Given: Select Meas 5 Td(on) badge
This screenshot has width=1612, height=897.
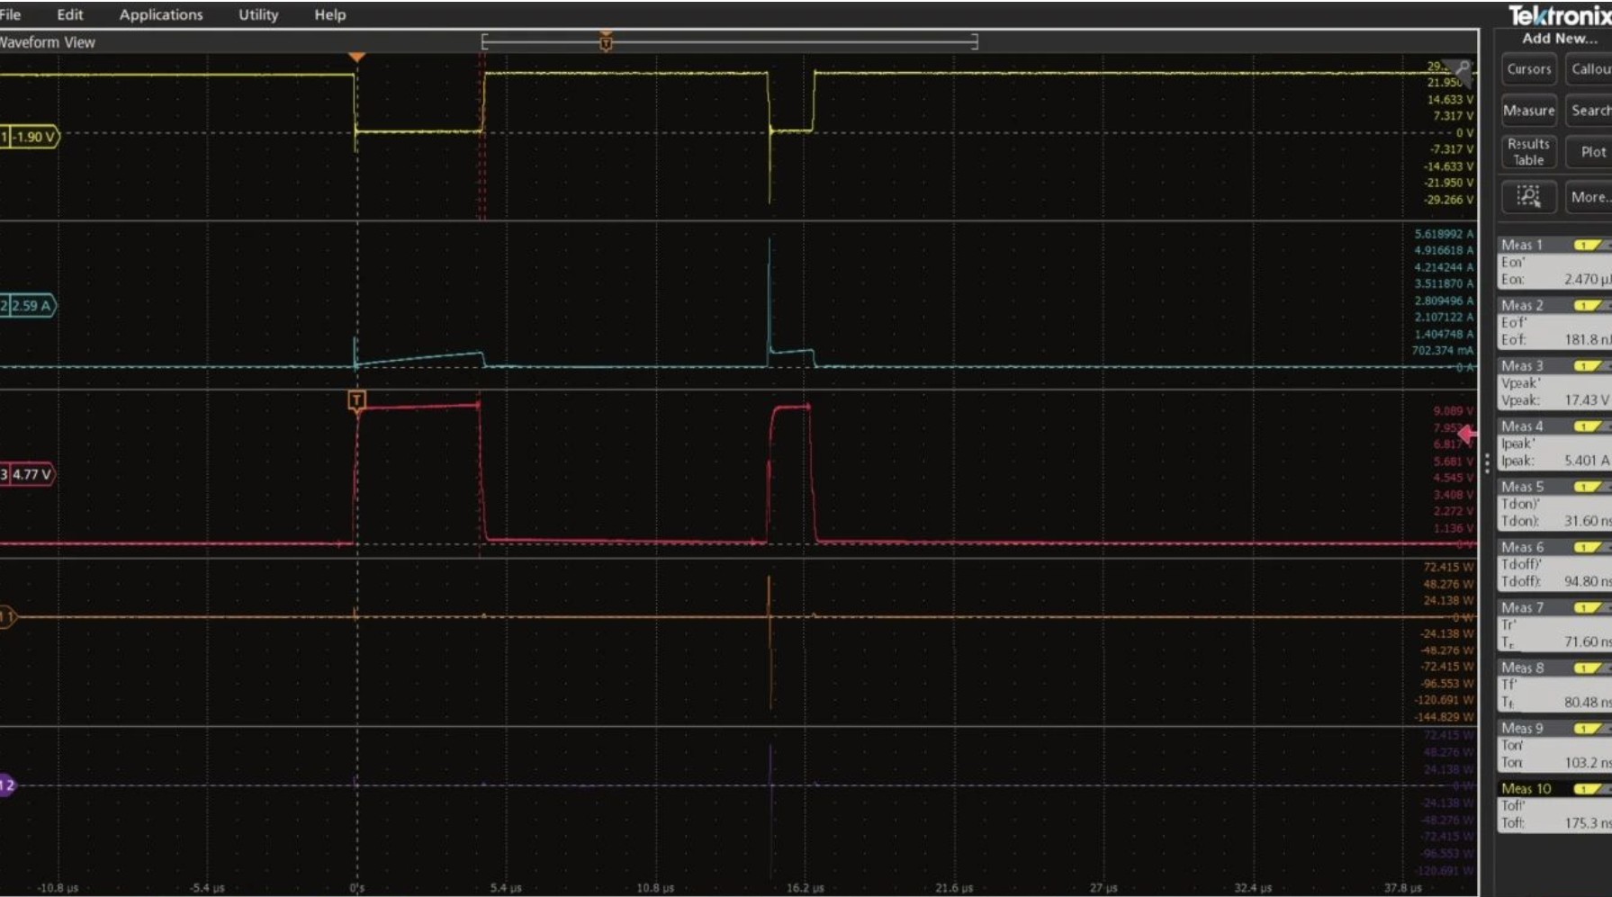Looking at the screenshot, I should (1554, 504).
